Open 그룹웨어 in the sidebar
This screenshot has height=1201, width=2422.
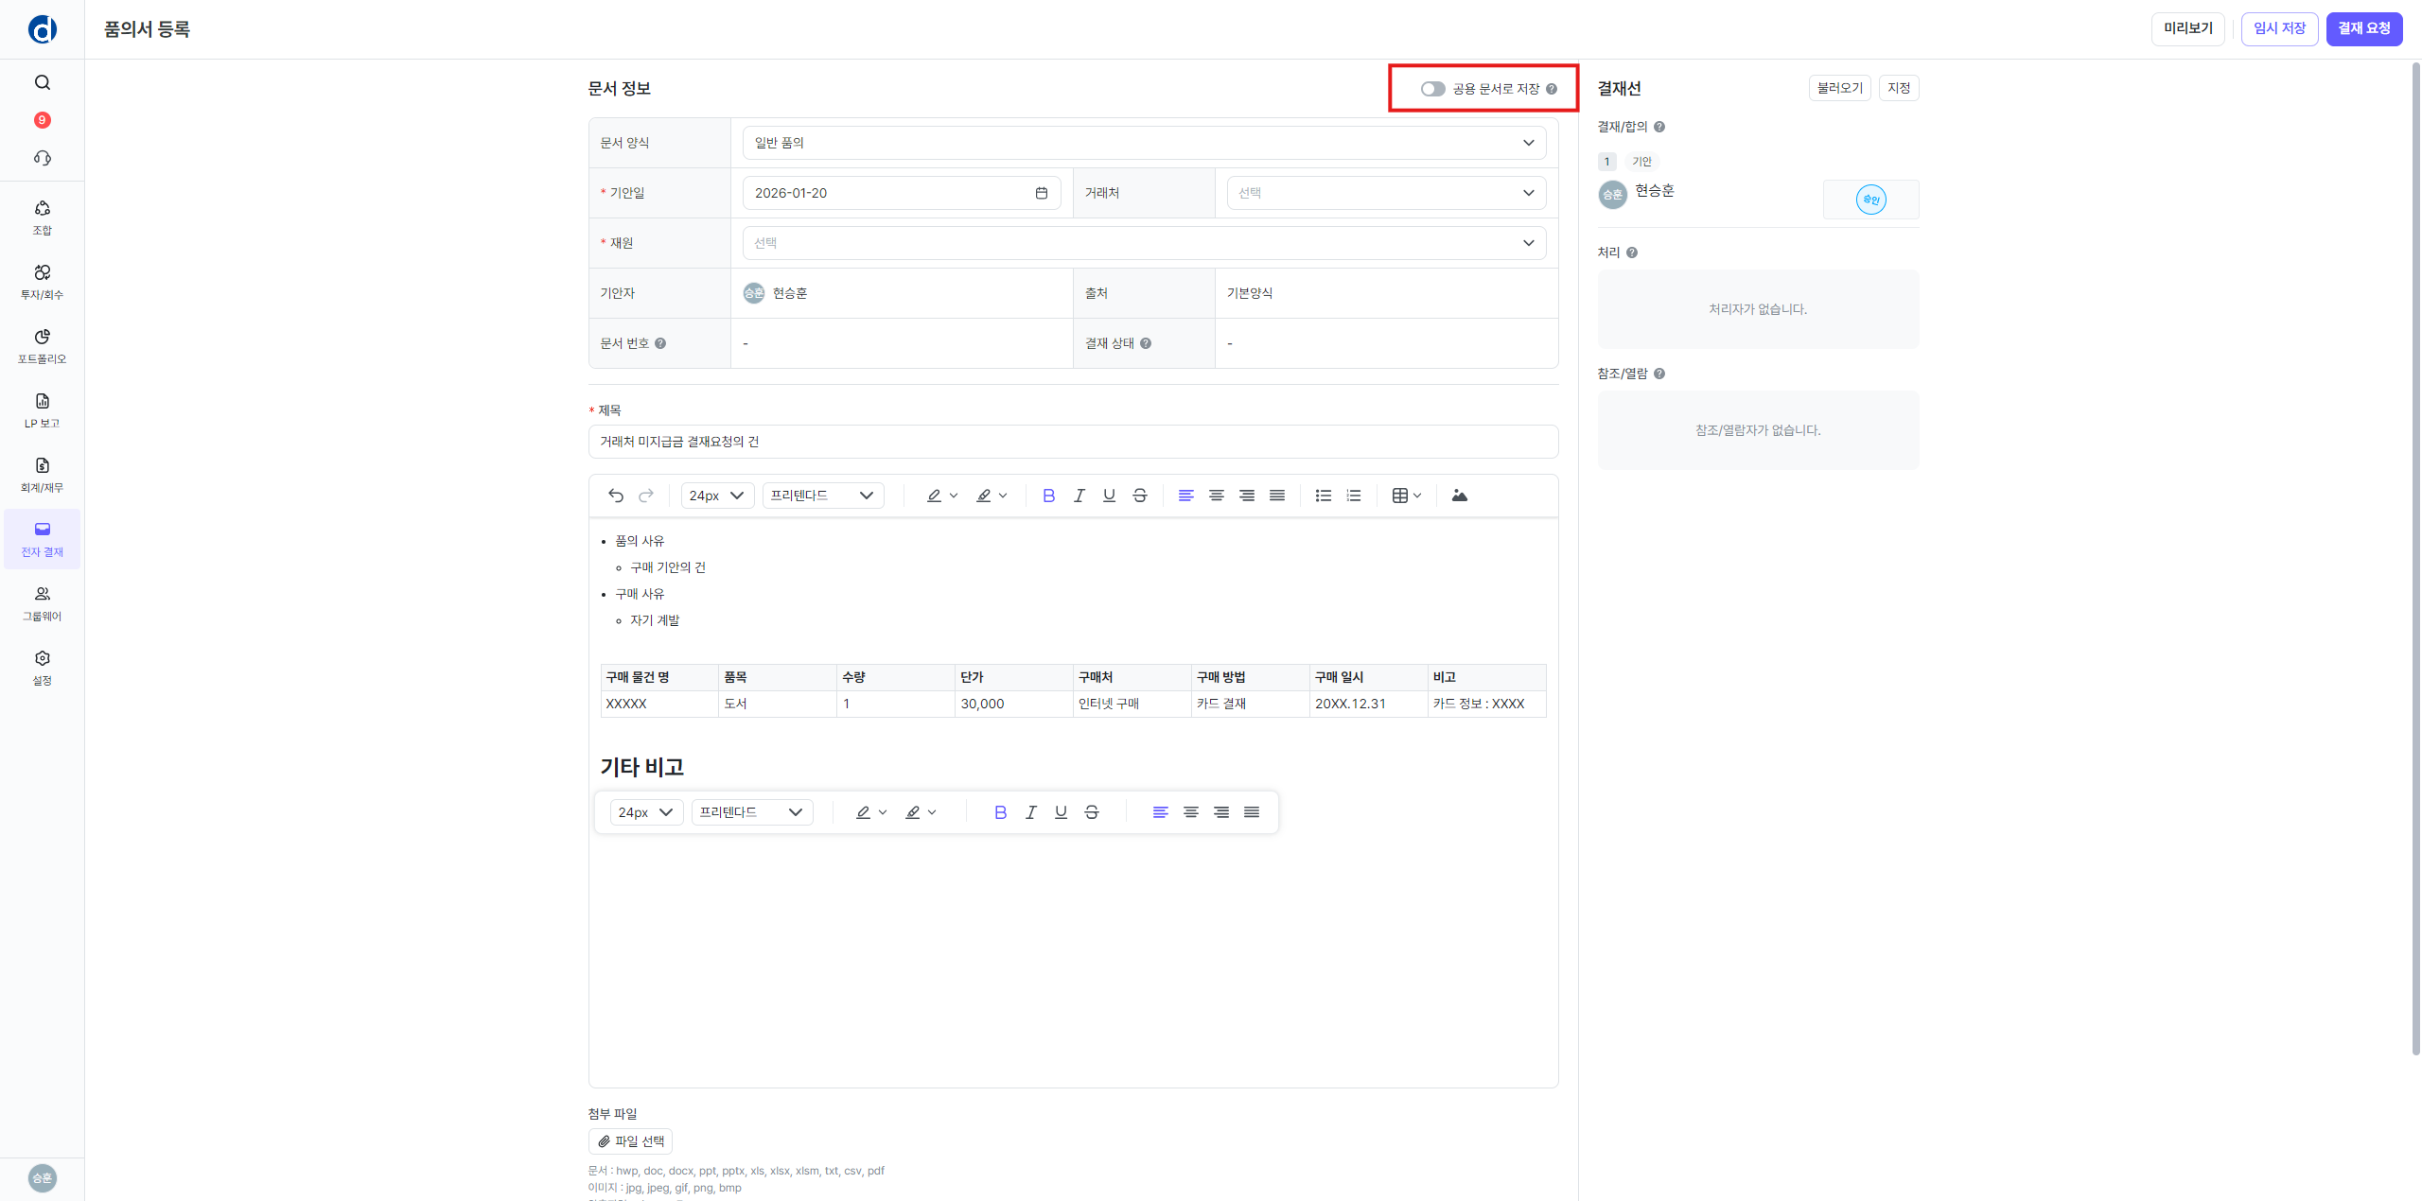click(x=43, y=604)
